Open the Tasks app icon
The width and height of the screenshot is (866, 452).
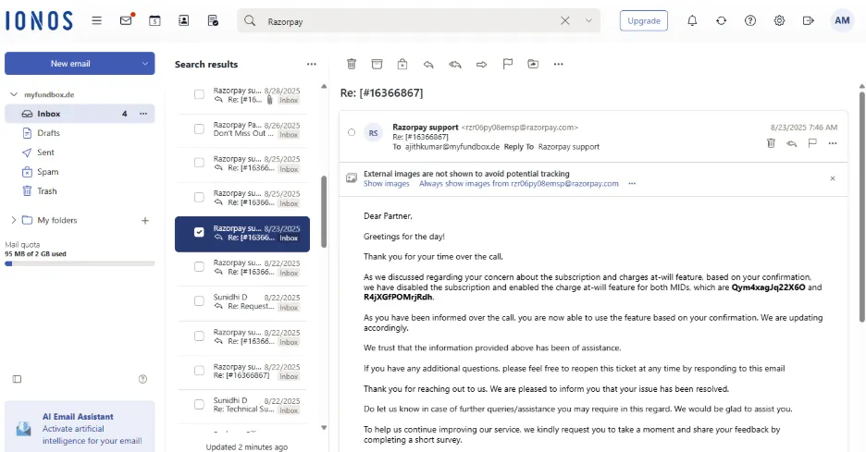pos(213,21)
